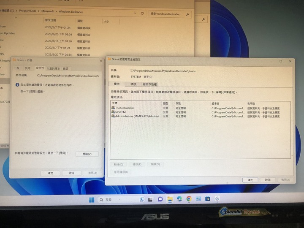Click the blue info icon in Scans properties
This screenshot has height=228, width=304.
[17, 85]
